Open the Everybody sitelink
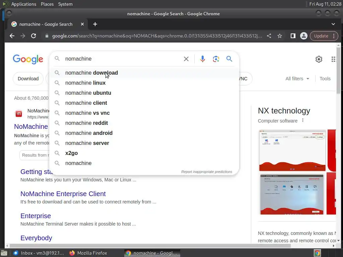The height and width of the screenshot is (257, 343). pos(36,238)
